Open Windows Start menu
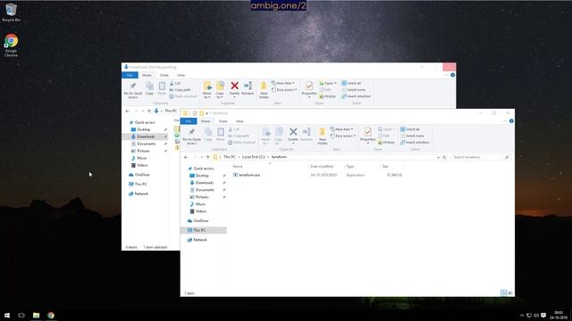 (7, 315)
